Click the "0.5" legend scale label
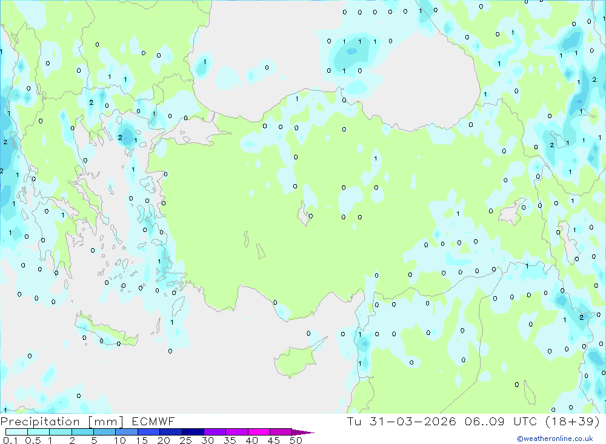The image size is (606, 444). (x=33, y=440)
